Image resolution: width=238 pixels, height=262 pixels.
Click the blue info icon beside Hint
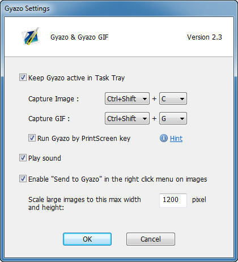pos(164,138)
